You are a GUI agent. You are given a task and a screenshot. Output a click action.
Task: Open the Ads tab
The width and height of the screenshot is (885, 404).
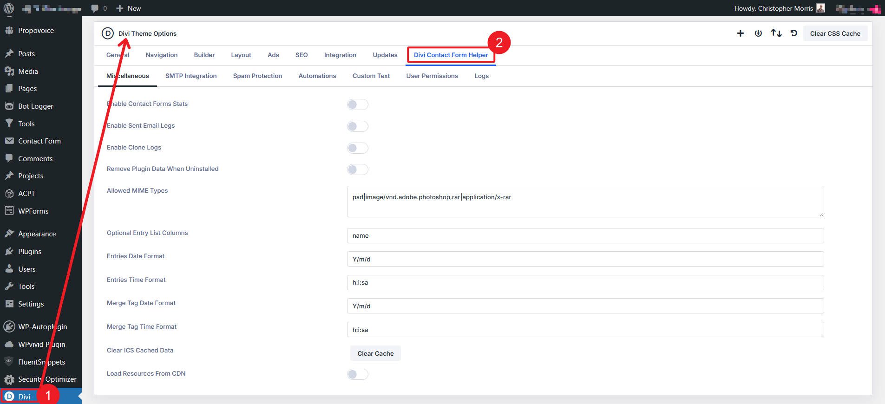(273, 55)
